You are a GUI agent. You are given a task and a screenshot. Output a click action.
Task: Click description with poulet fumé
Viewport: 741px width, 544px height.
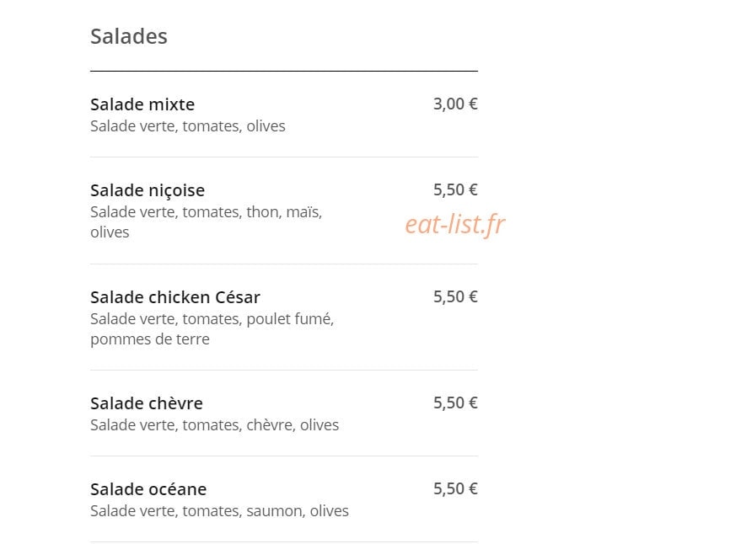tap(212, 328)
